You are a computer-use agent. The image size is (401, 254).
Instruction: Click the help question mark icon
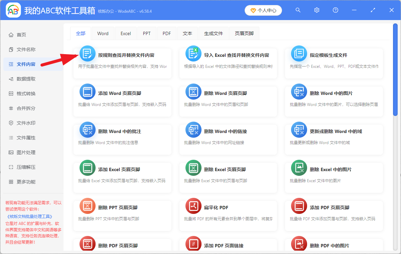coord(335,10)
